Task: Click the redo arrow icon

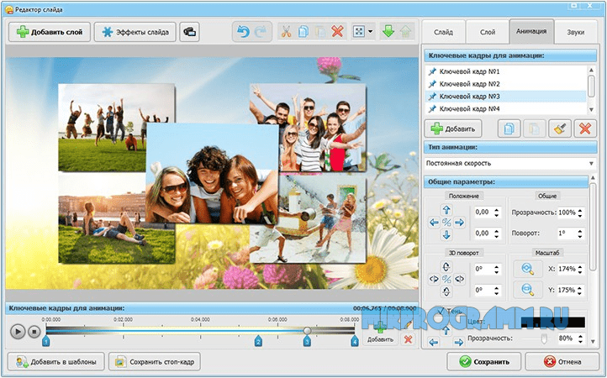Action: (261, 32)
